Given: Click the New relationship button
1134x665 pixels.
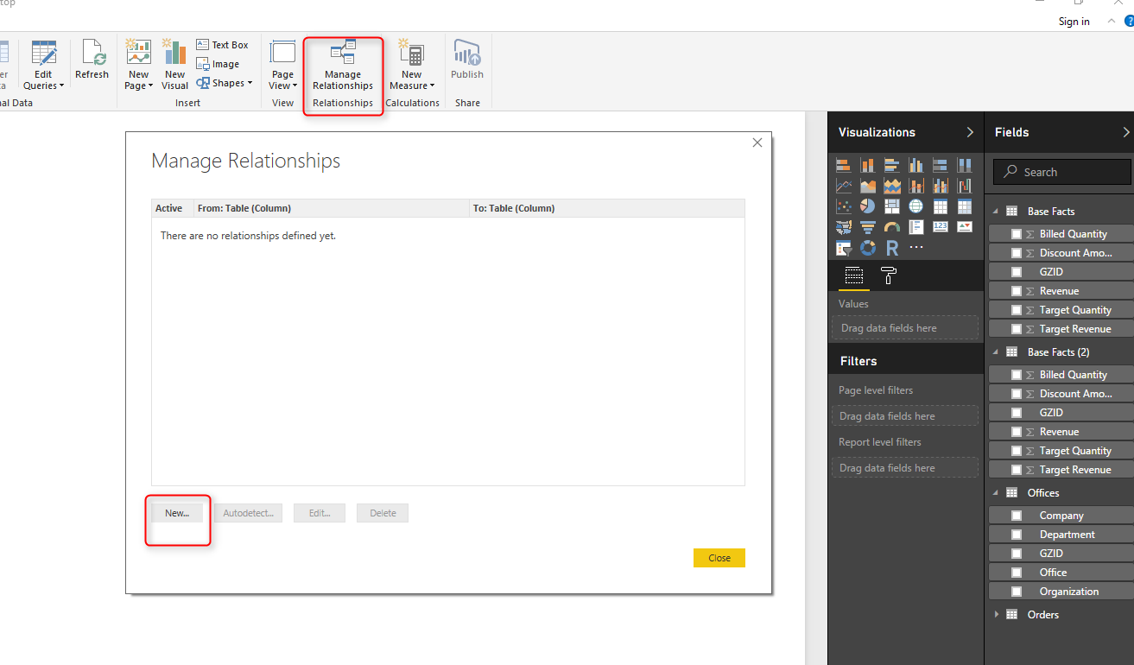Looking at the screenshot, I should 177,512.
